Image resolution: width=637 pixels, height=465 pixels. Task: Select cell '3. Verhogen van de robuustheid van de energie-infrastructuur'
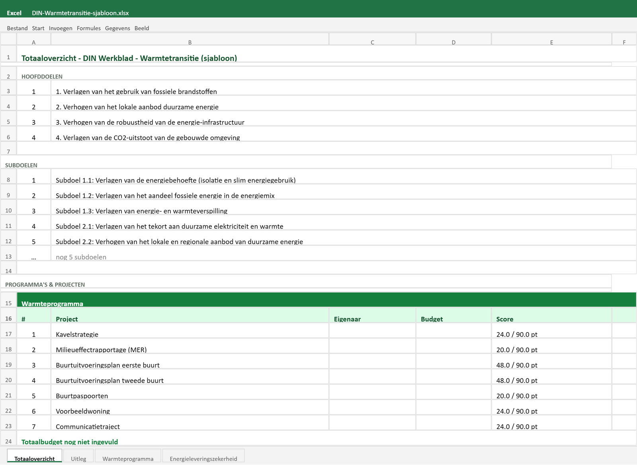coord(344,118)
